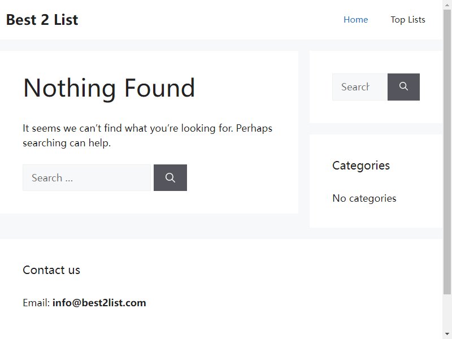452x339 pixels.
Task: Click the vertical scrollbar thumb
Action: tap(447, 151)
